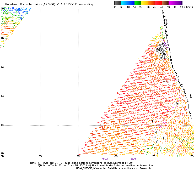Click the '15' label under the color bar
This screenshot has width=194, height=170.
click(134, 7)
